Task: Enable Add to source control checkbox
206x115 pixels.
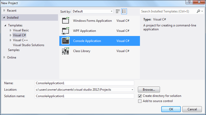Action: pyautogui.click(x=140, y=101)
